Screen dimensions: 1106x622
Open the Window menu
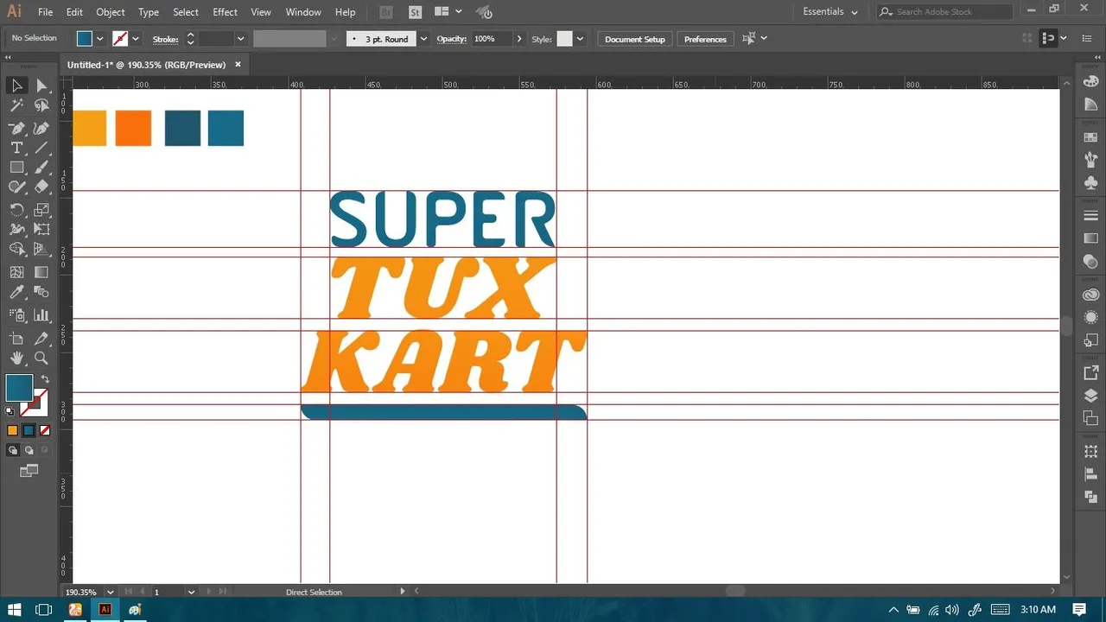(303, 12)
